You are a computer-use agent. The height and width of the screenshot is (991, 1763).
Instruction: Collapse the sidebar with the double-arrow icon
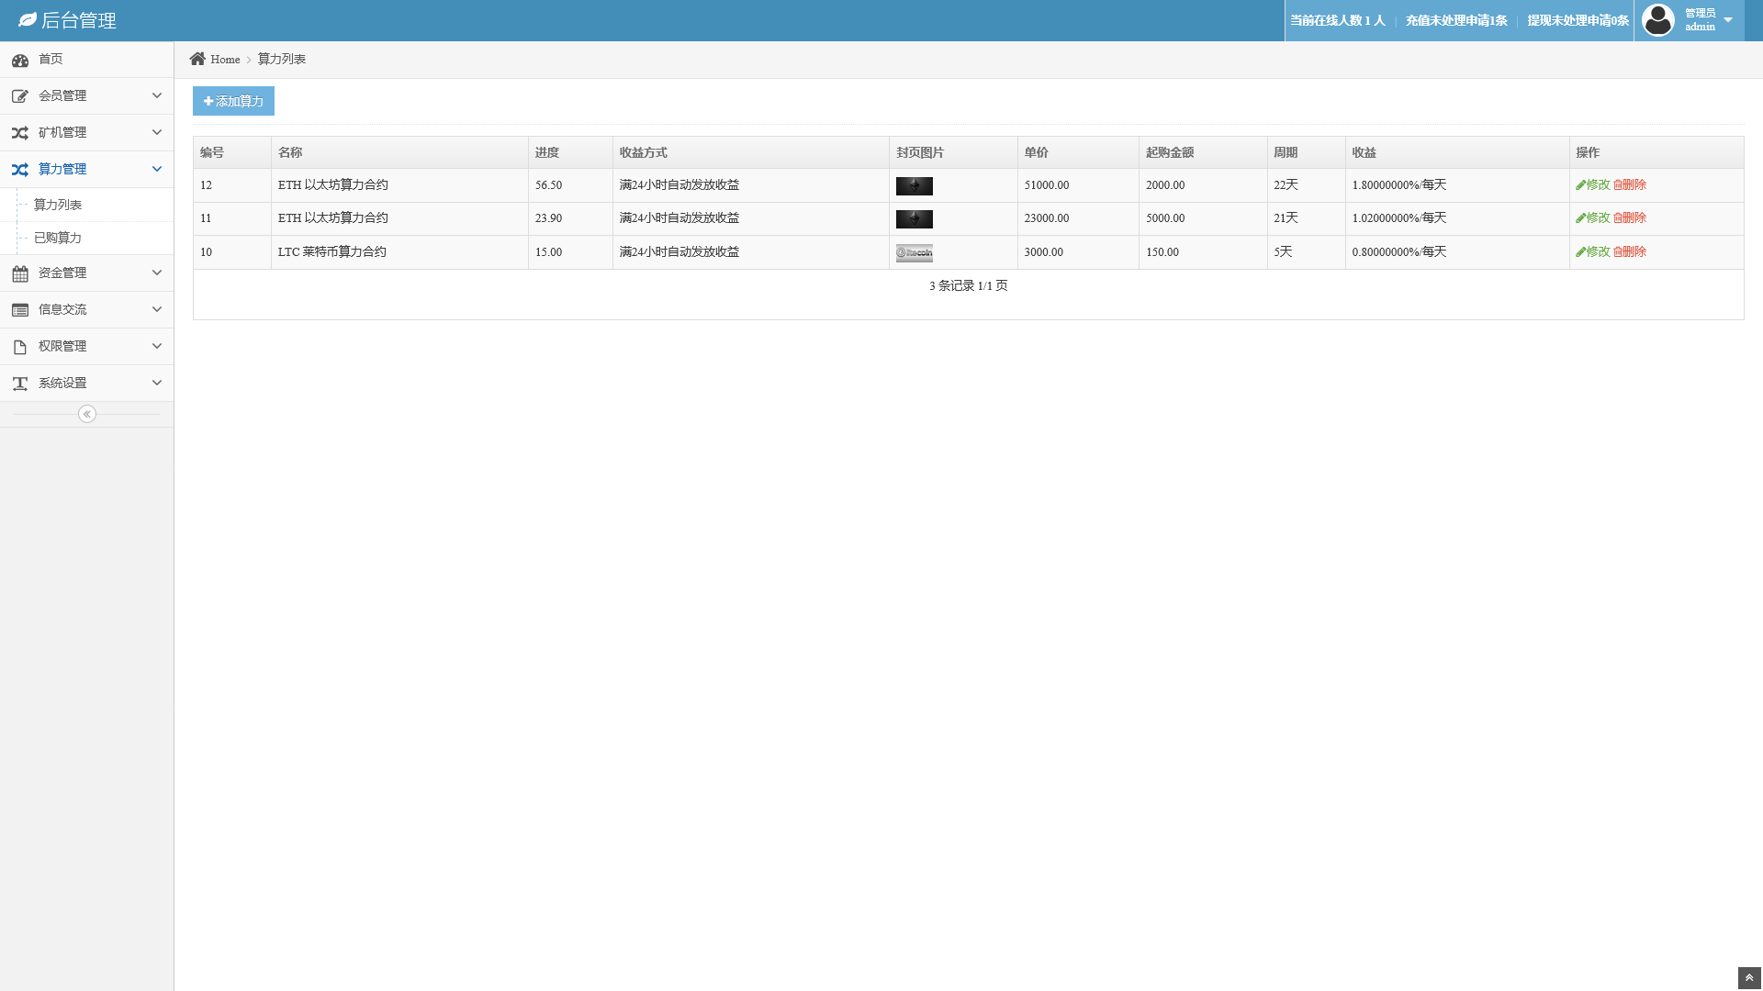tap(87, 414)
